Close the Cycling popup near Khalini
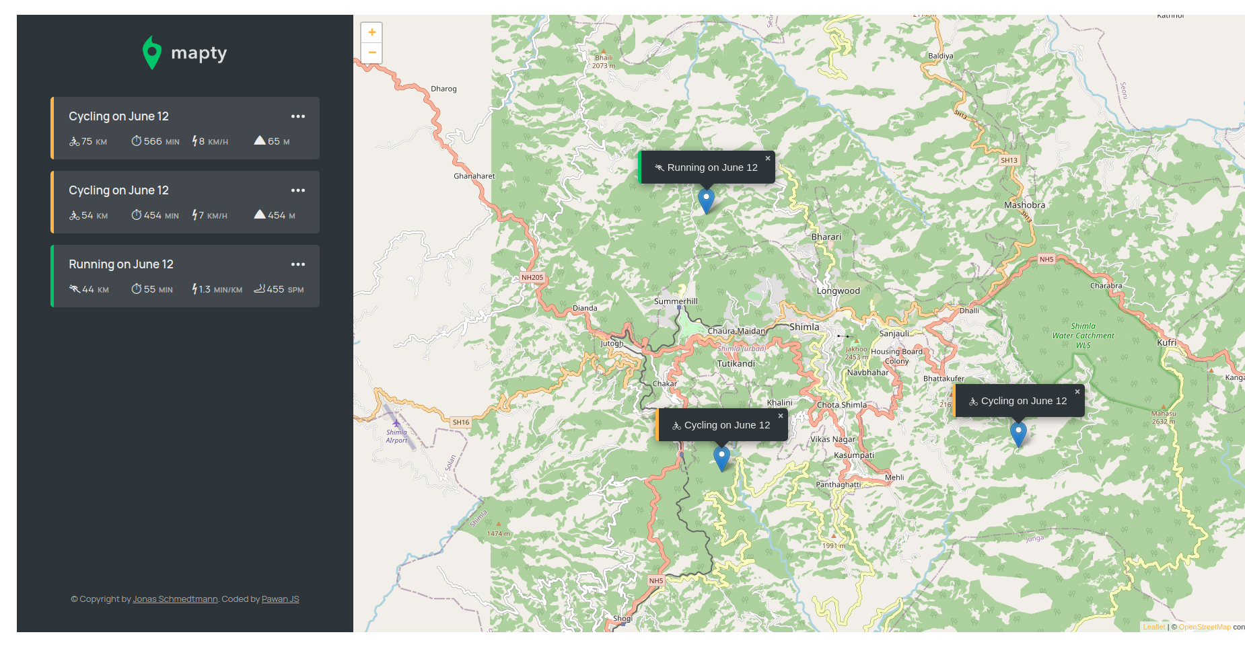This screenshot has height=649, width=1245. (x=780, y=416)
